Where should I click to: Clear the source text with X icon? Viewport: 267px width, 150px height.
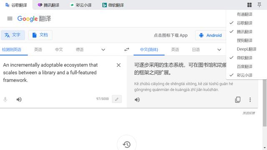[118, 65]
